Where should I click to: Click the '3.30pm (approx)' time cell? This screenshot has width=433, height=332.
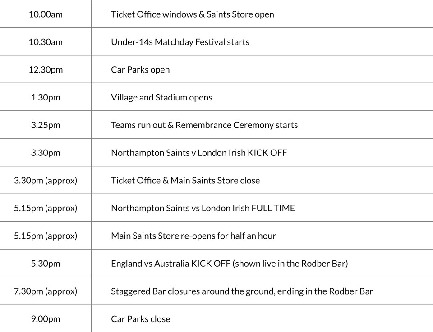click(46, 181)
